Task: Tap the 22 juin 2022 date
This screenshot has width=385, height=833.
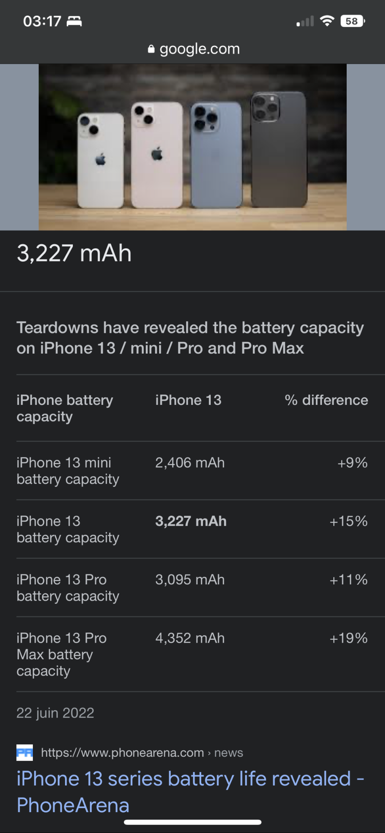Action: [x=55, y=713]
